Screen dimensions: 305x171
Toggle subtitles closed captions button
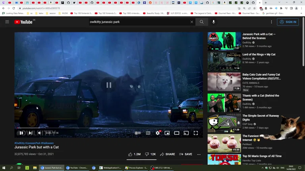click(x=148, y=133)
